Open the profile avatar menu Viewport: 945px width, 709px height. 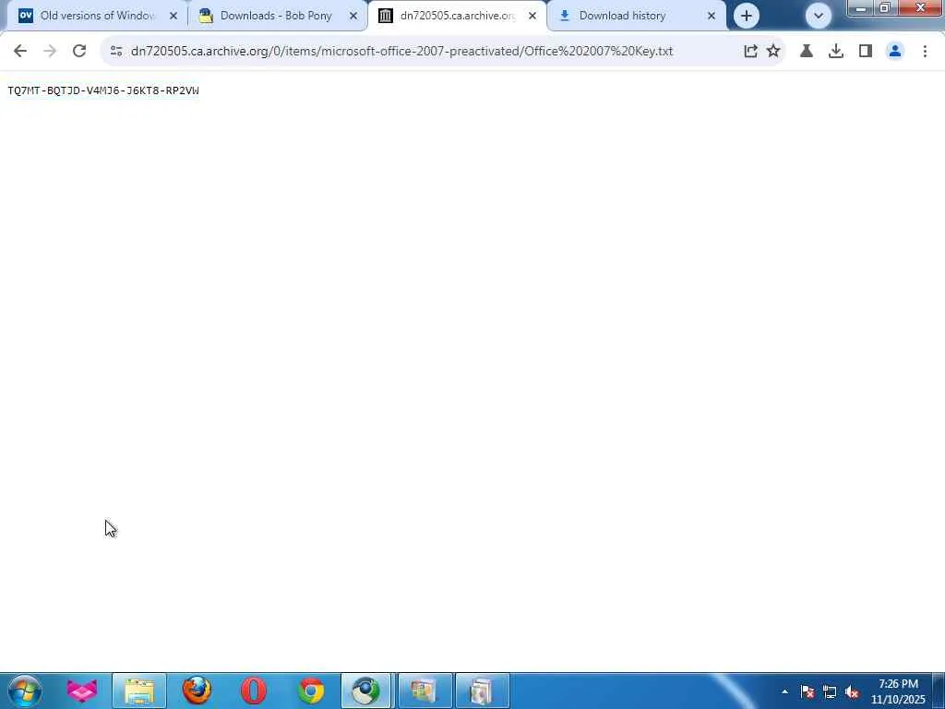point(895,52)
